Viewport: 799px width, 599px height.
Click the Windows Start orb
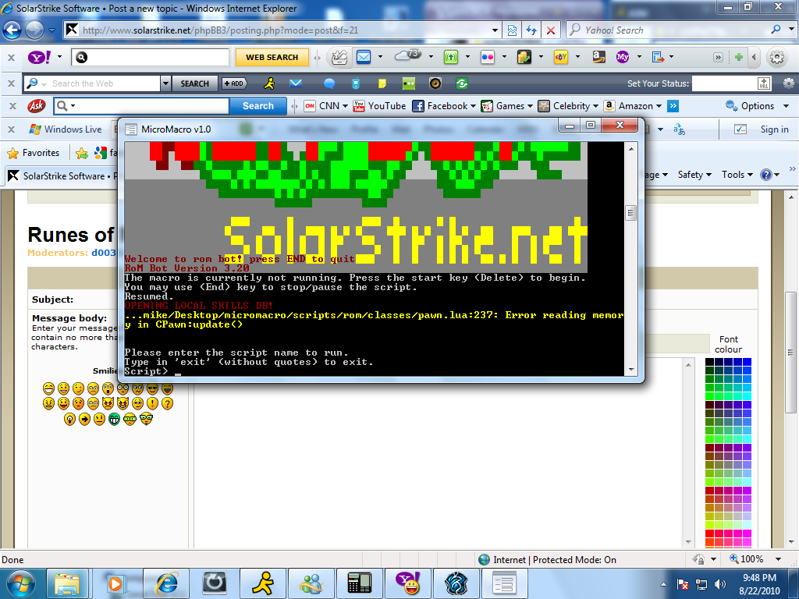coord(21,583)
